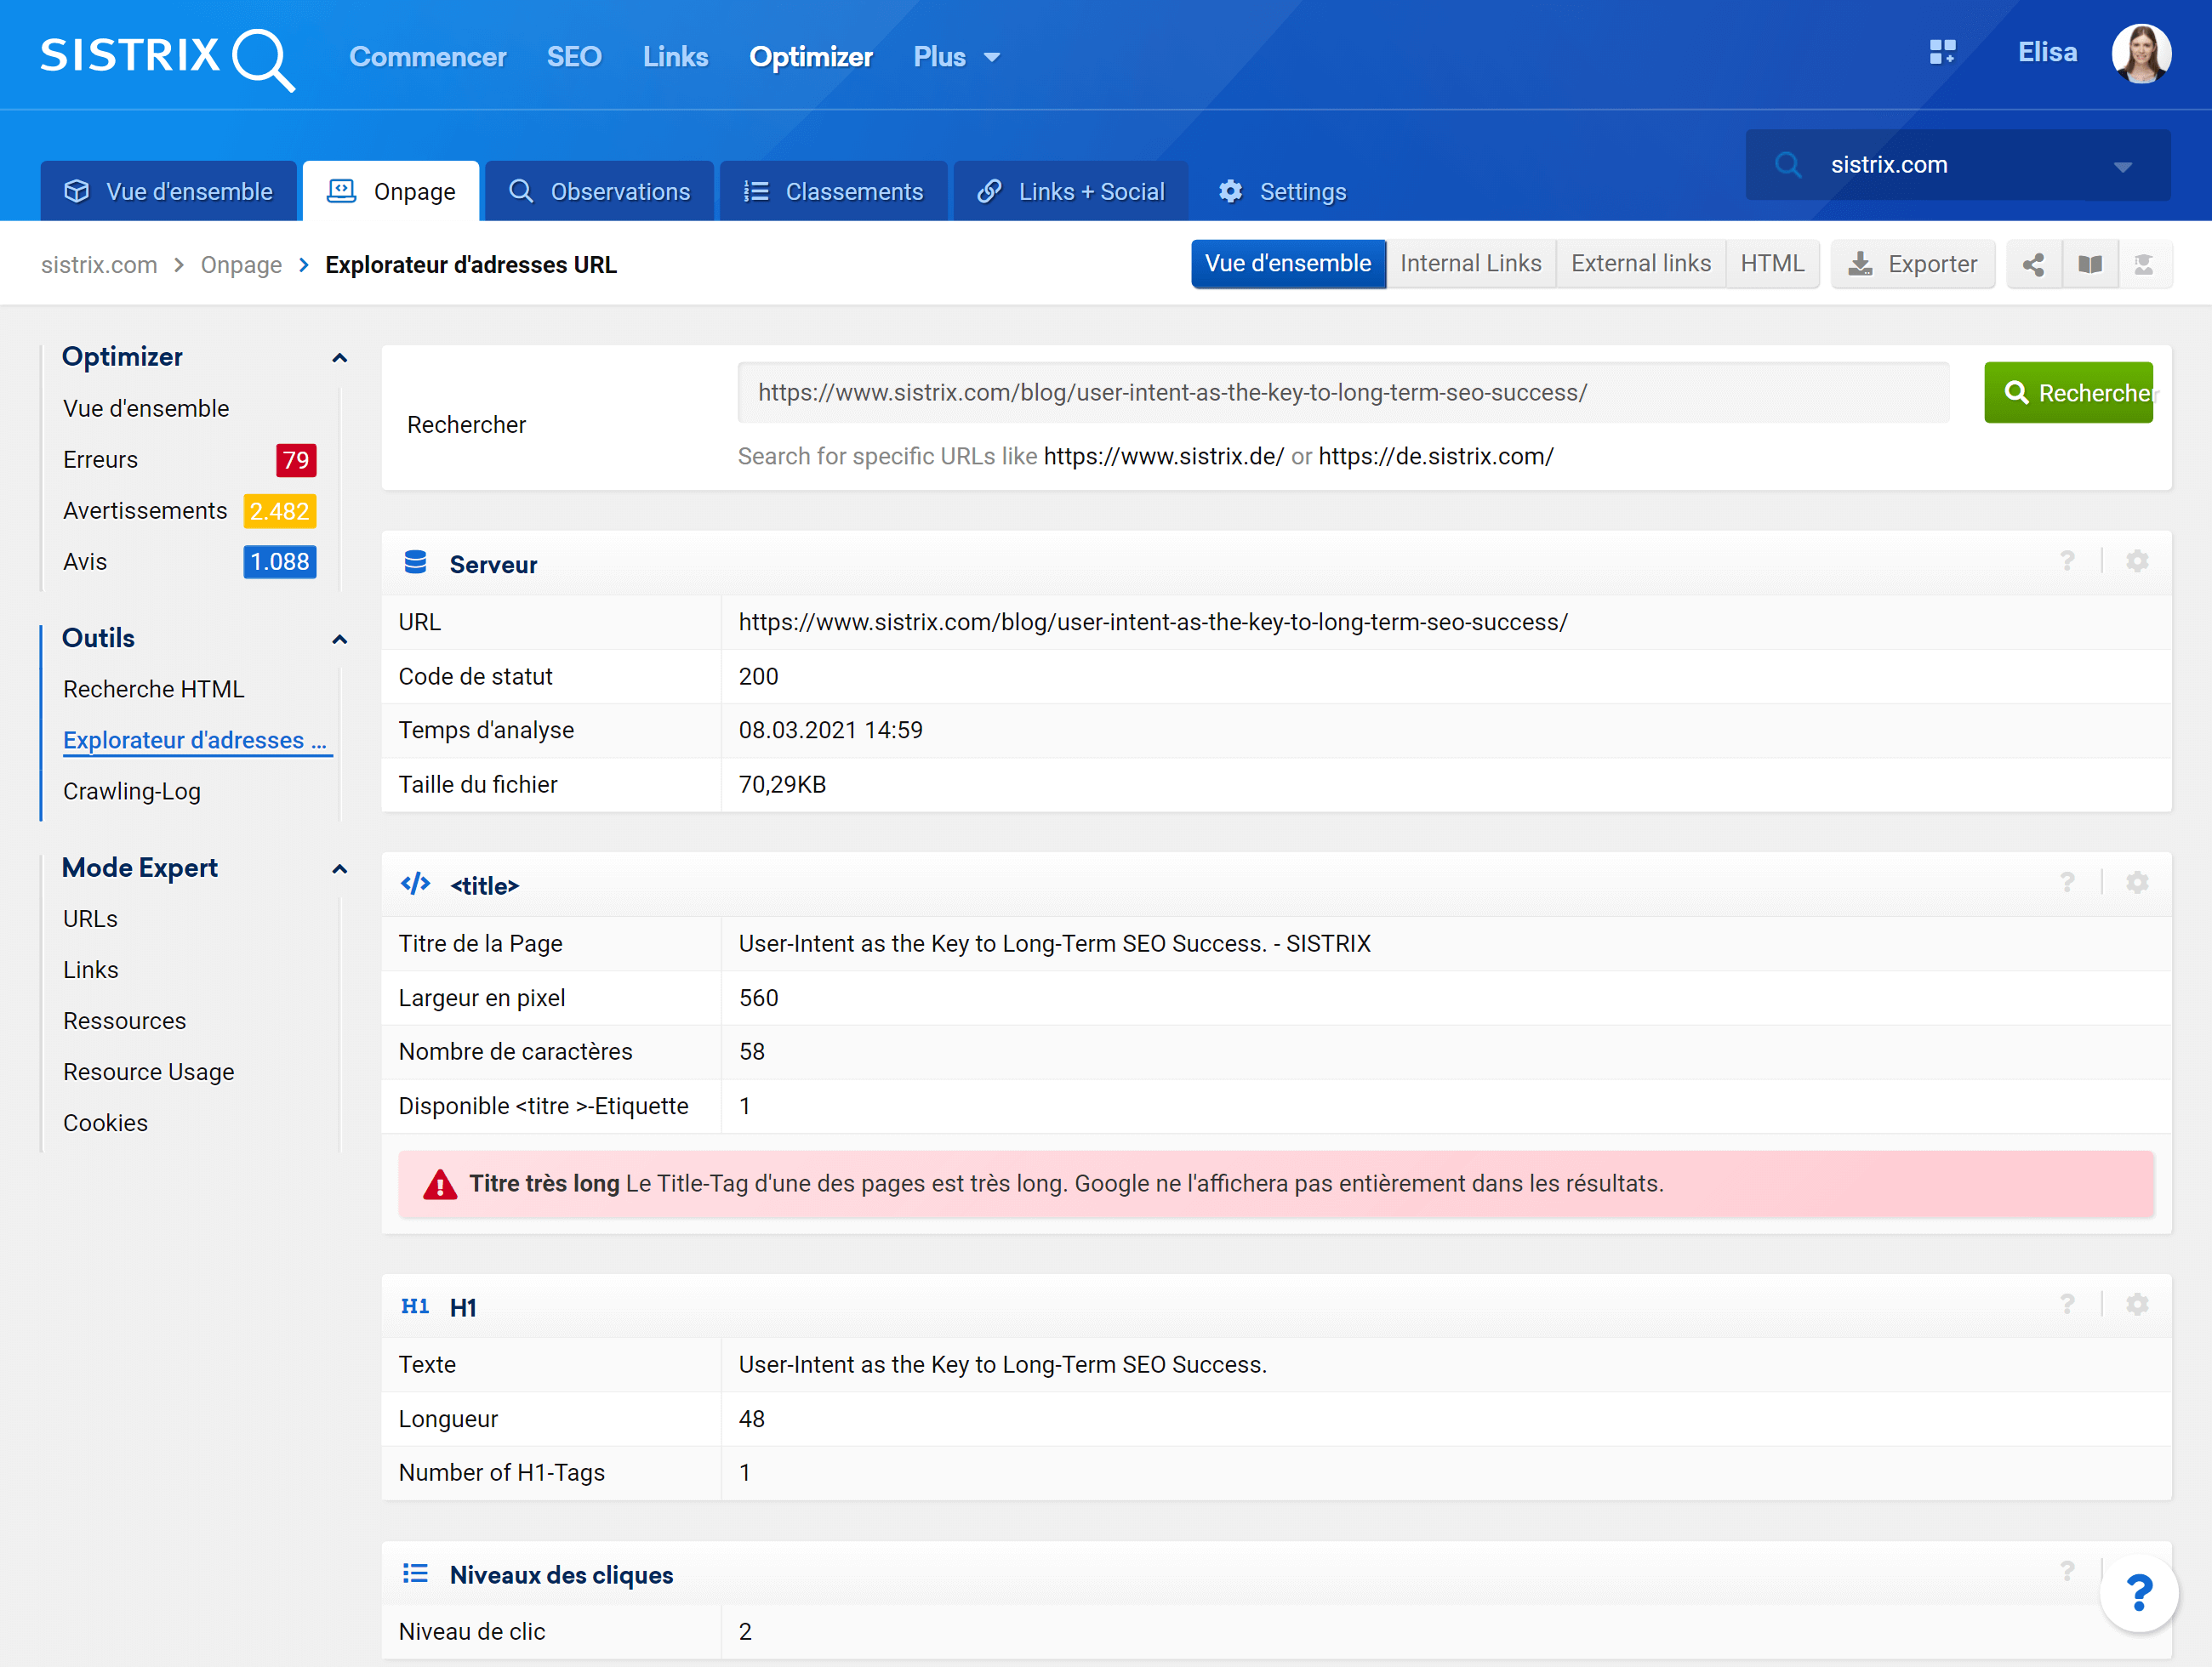Image resolution: width=2212 pixels, height=1667 pixels.
Task: Collapse the Mode Expert sidebar section
Action: click(x=340, y=869)
